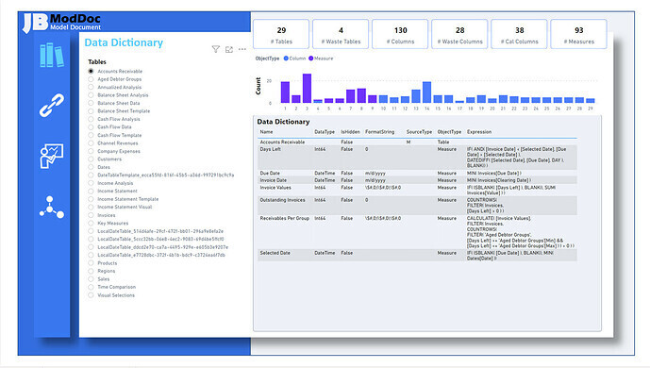The height and width of the screenshot is (368, 650).
Task: Select the Visual Selections radio option
Action: 91,295
